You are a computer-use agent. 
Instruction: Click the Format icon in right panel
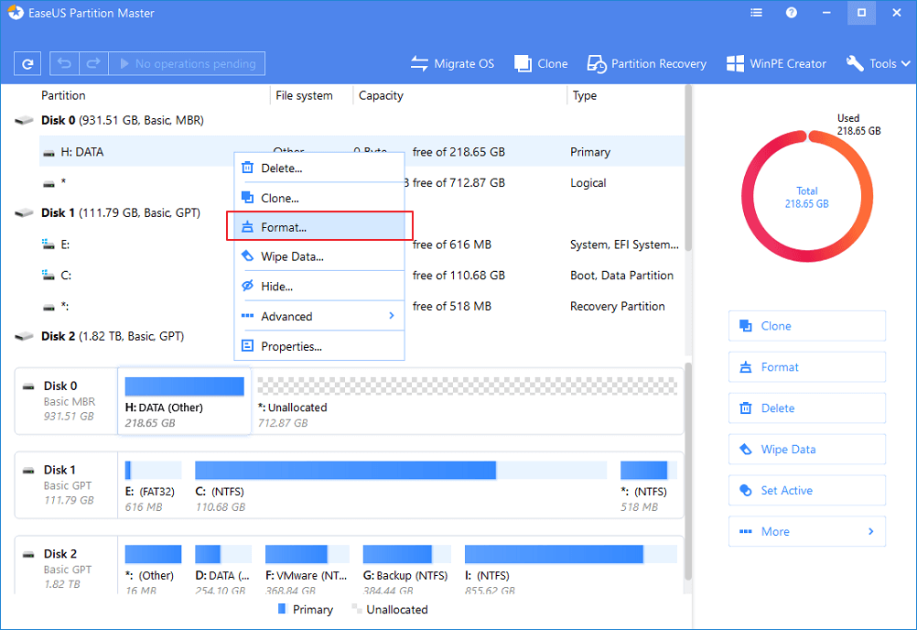(746, 367)
